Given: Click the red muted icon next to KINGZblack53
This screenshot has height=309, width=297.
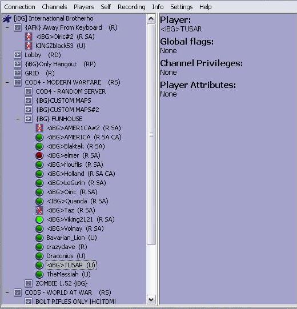Looking at the screenshot, I should 29,46.
